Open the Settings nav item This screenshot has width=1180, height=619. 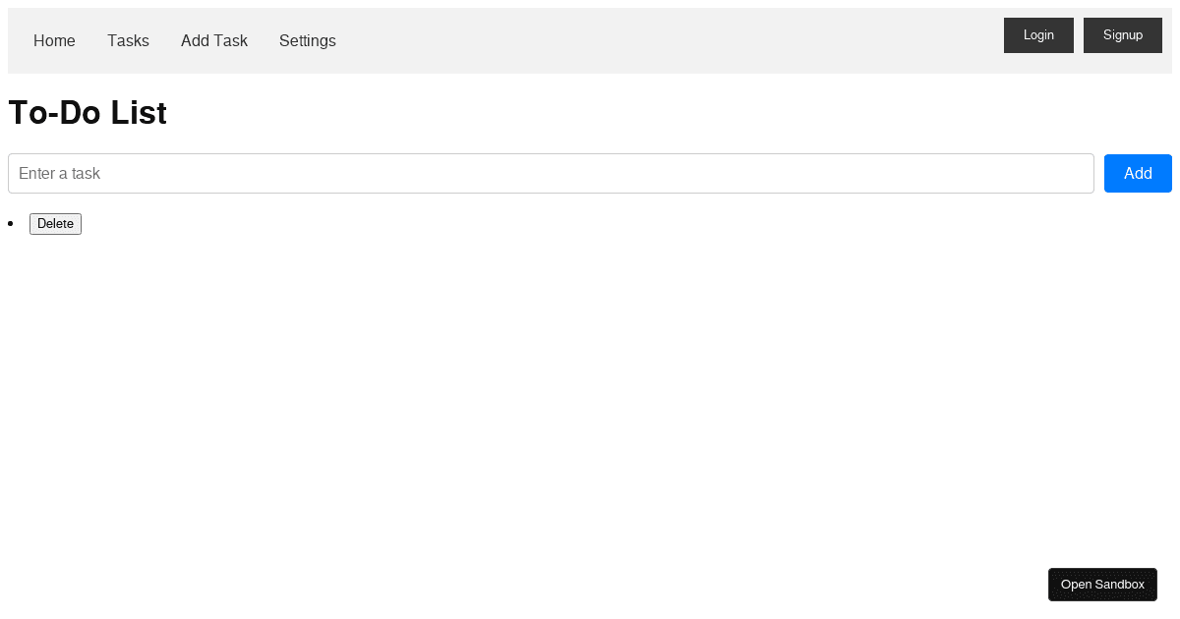pyautogui.click(x=308, y=40)
